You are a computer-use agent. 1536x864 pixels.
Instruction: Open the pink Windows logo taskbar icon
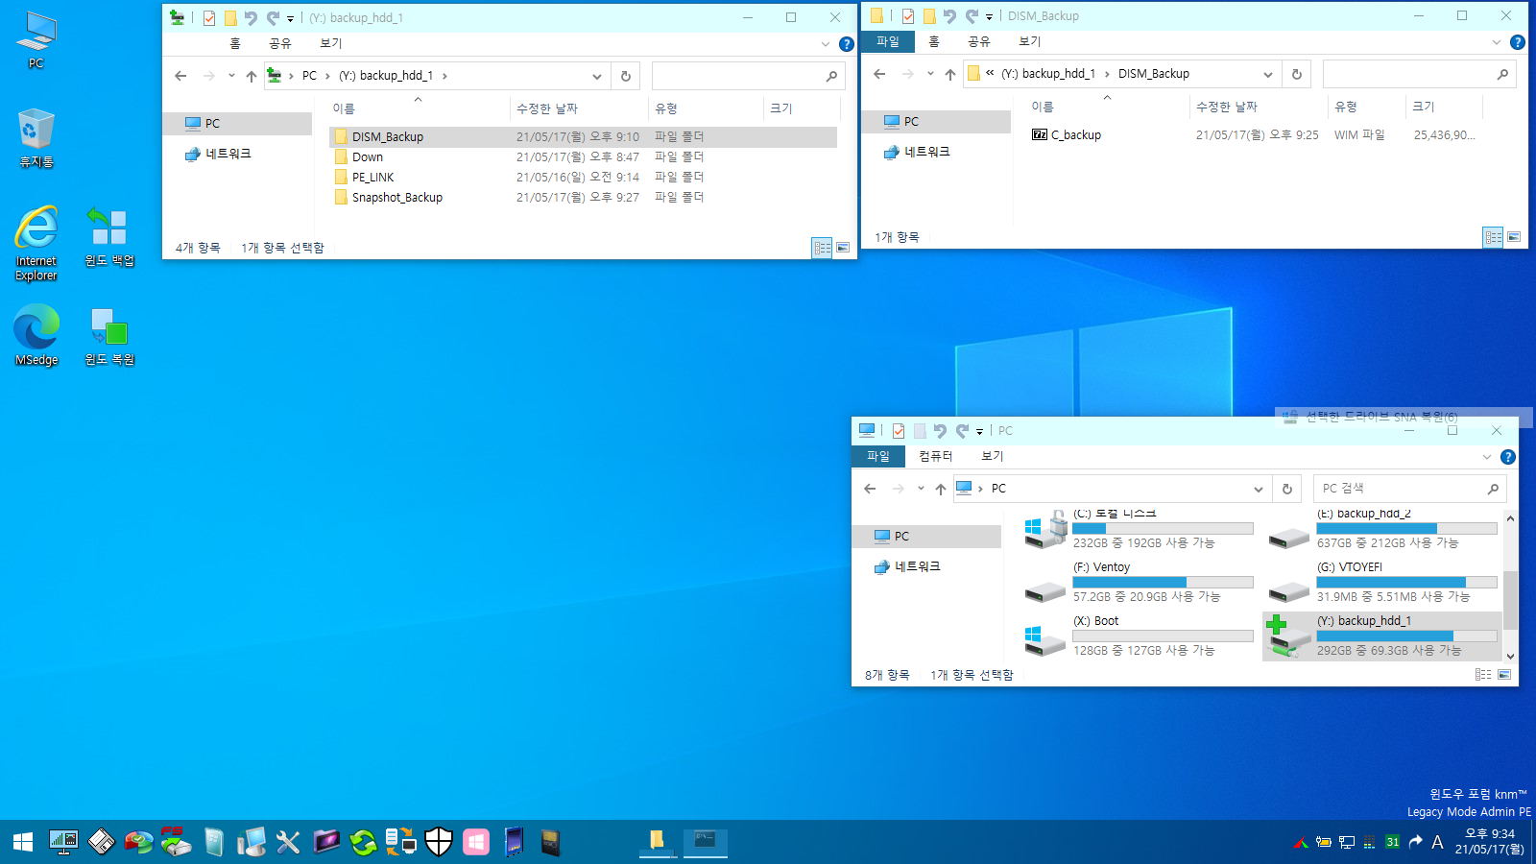tap(476, 842)
